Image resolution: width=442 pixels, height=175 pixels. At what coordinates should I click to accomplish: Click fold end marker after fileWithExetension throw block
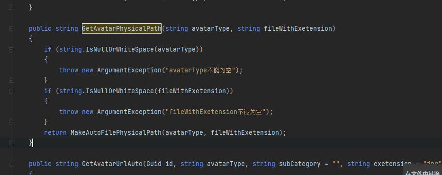click(11, 122)
